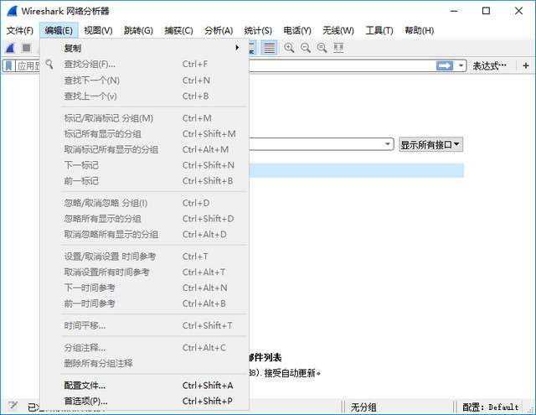Open the 帮助(H) menu
Screen dimensions: 536x415
[419, 30]
